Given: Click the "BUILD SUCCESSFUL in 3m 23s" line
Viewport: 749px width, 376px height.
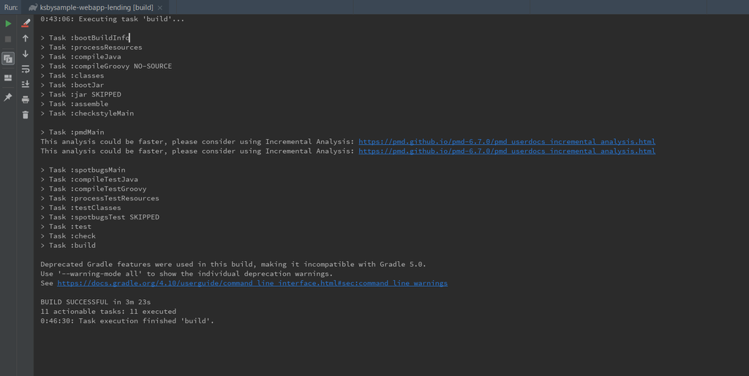Looking at the screenshot, I should 96,302.
